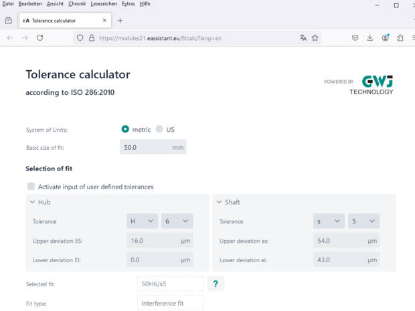Open the downloads arrow icon
Screen dimensions: 415x311
(x=370, y=38)
